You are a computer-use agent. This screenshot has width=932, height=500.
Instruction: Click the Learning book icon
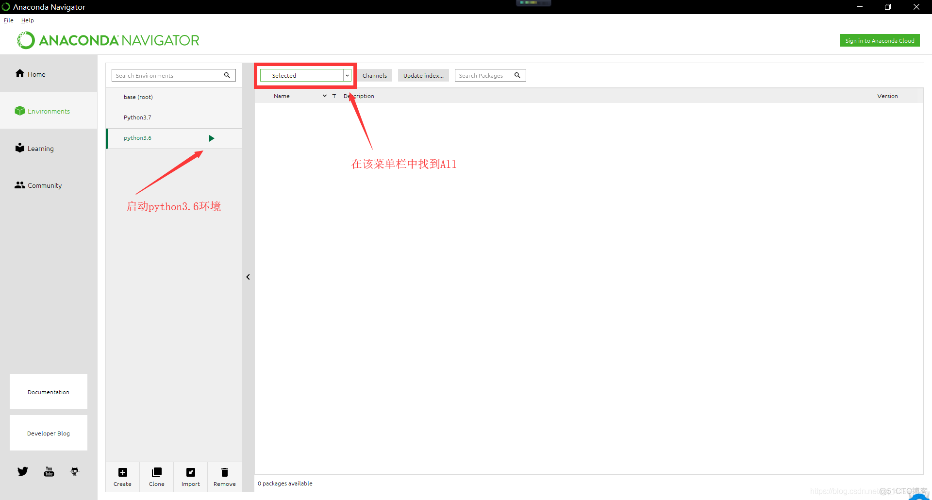[20, 148]
